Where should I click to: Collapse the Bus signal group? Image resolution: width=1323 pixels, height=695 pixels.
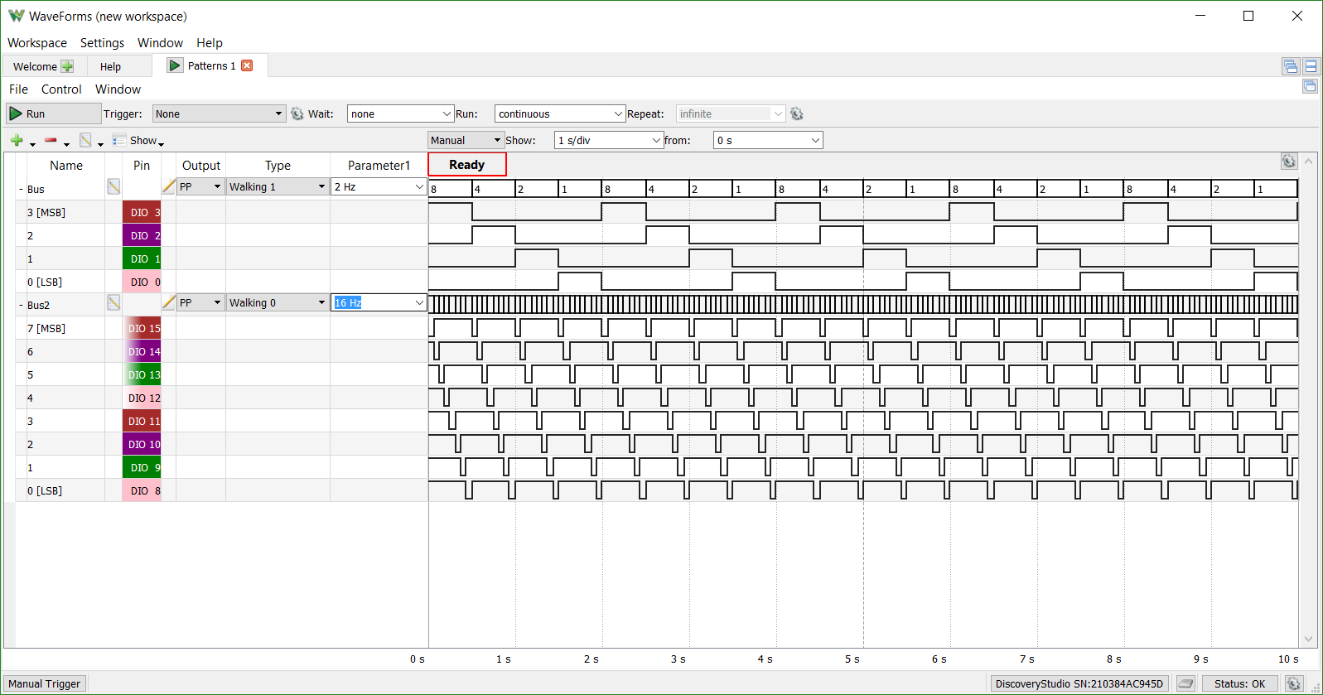[x=21, y=190]
